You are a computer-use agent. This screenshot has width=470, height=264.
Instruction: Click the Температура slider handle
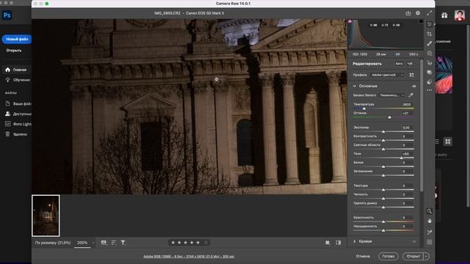click(364, 109)
